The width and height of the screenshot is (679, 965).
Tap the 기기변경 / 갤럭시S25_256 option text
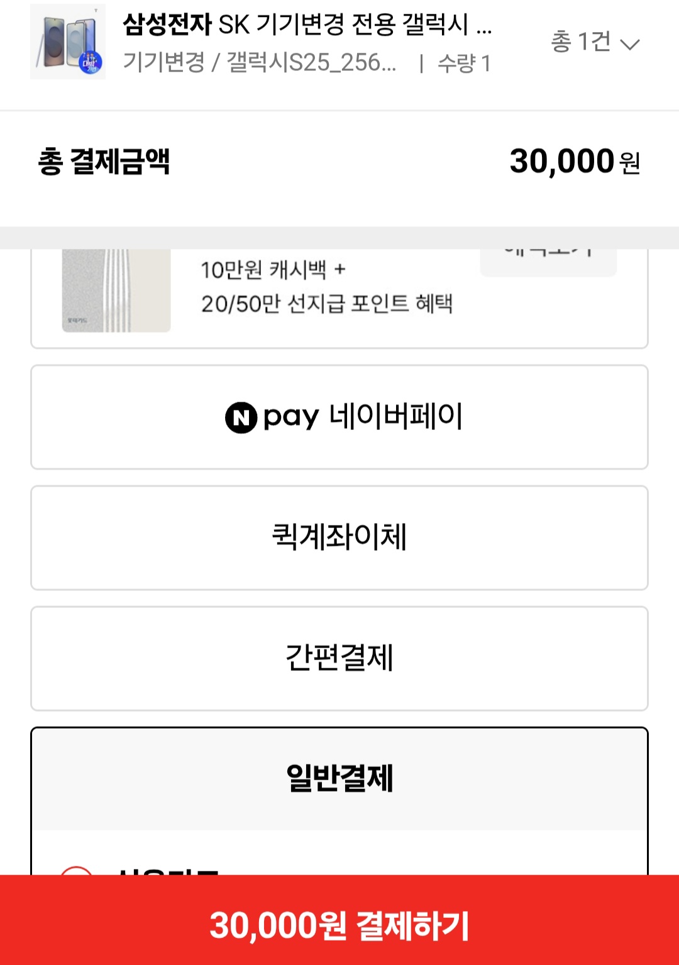259,62
